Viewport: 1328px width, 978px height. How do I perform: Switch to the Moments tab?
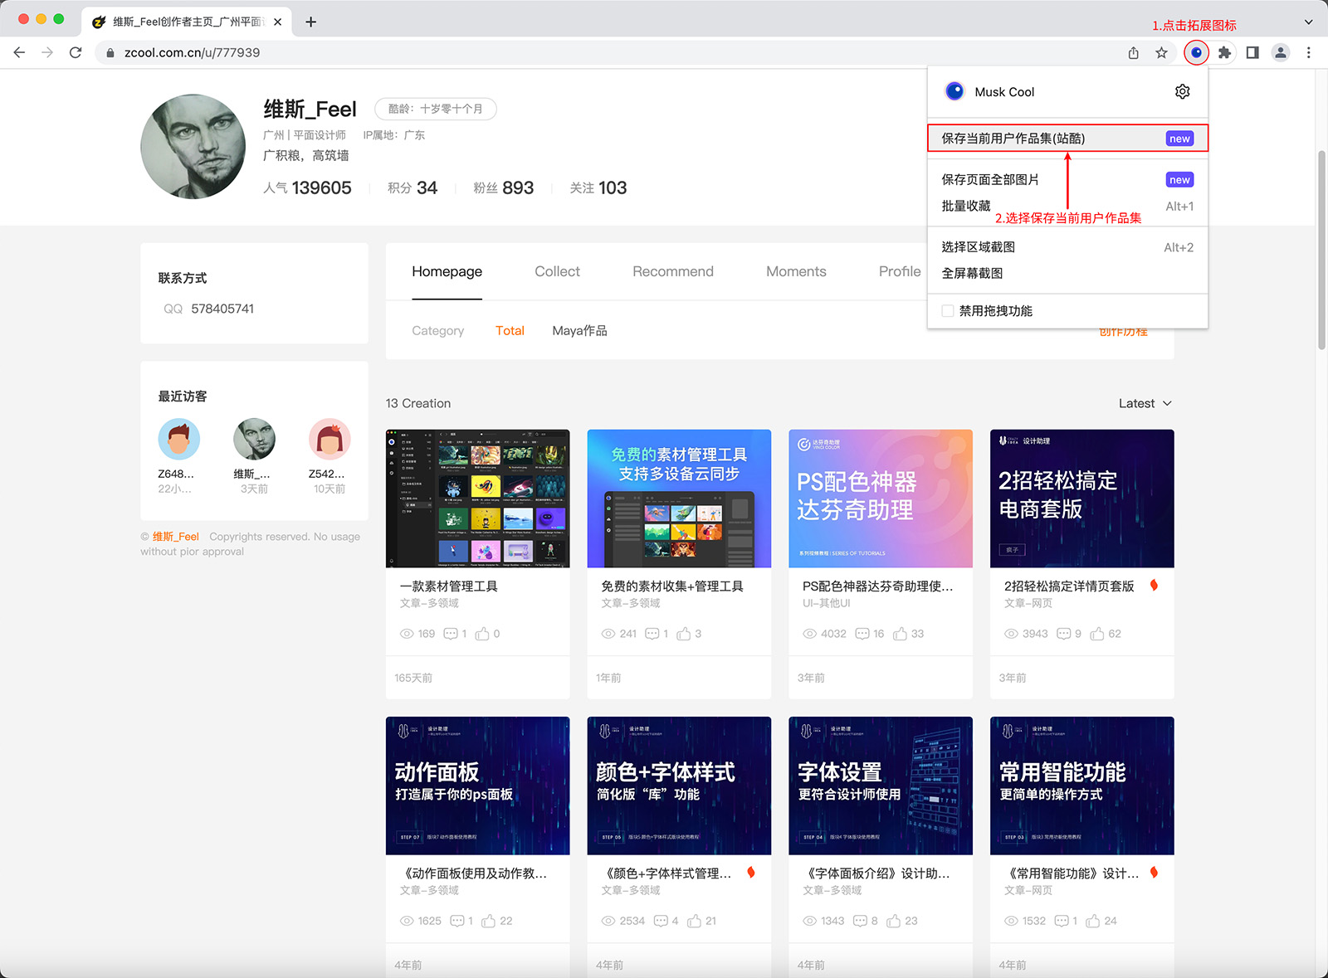(796, 272)
